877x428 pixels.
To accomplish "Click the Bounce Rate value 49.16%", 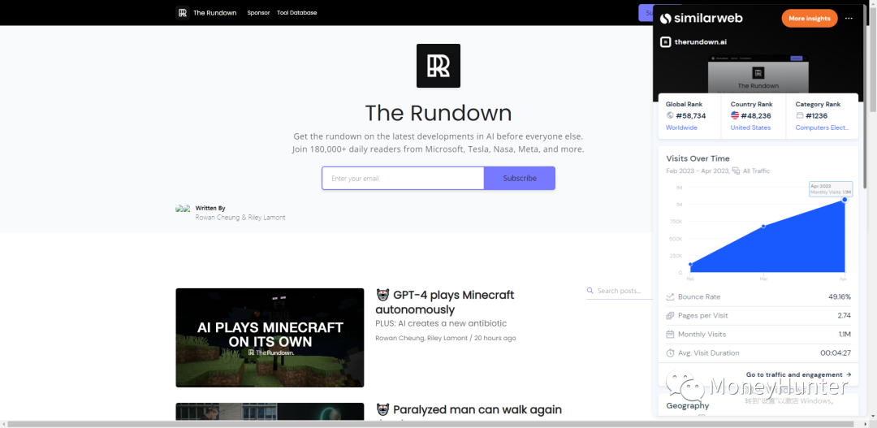I will 840,297.
